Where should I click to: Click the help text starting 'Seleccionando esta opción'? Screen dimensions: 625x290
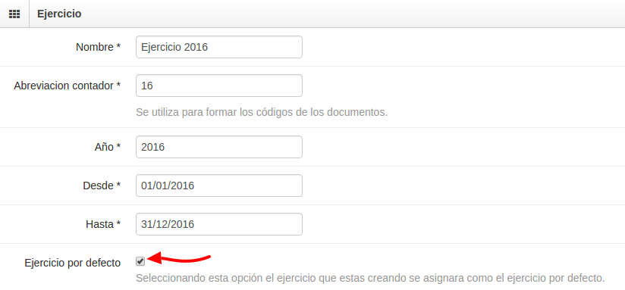tap(370, 277)
